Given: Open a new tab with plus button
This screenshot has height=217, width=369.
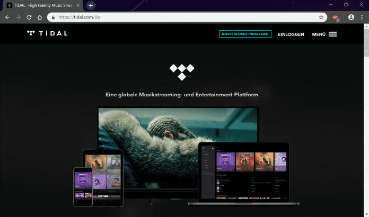Looking at the screenshot, I should click(91, 5).
